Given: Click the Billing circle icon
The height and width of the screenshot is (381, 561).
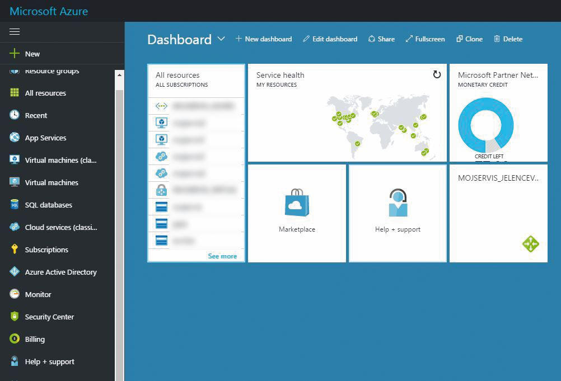Looking at the screenshot, I should click(15, 338).
